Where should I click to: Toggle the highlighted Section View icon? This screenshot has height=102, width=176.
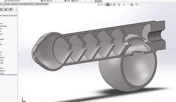(x=108, y=4)
